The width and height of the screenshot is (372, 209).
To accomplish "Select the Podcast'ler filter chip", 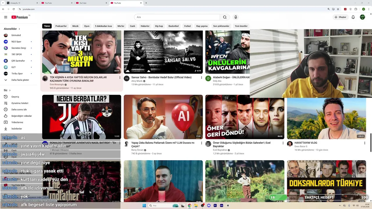I will (x=61, y=26).
